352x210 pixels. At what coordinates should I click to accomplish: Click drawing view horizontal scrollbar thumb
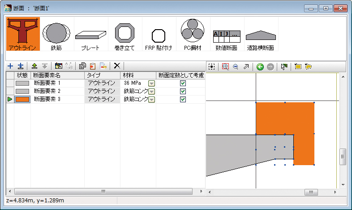[311, 192]
